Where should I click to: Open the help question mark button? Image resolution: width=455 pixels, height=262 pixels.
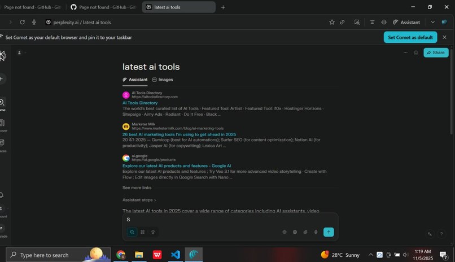click(x=441, y=234)
